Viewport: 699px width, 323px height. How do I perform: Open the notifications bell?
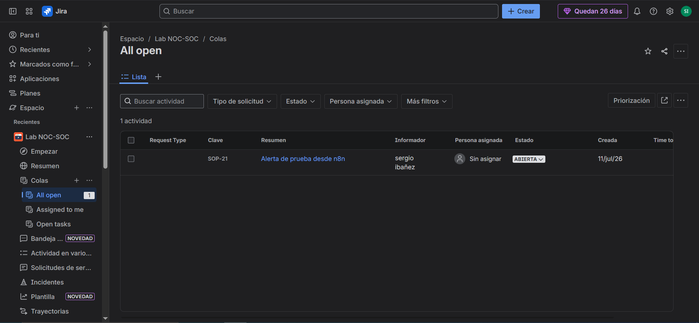click(637, 11)
